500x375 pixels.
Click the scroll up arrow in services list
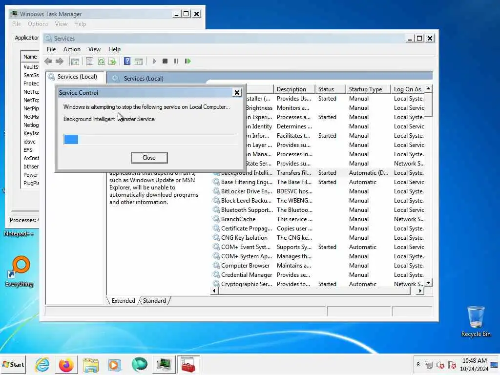(x=429, y=88)
